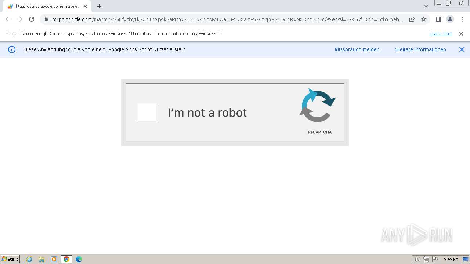Bookmark this page with the star icon
The height and width of the screenshot is (264, 470).
(x=424, y=19)
